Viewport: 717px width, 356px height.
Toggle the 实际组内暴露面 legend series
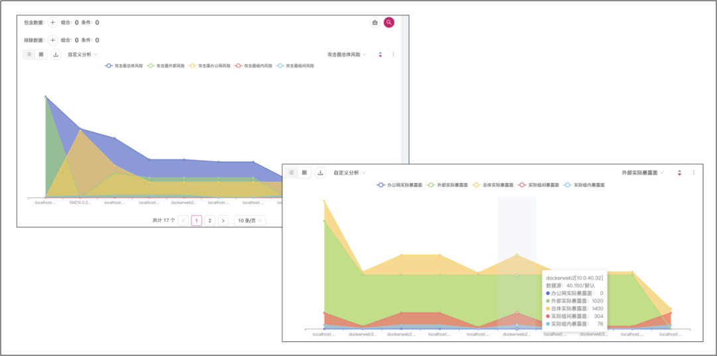pyautogui.click(x=584, y=186)
